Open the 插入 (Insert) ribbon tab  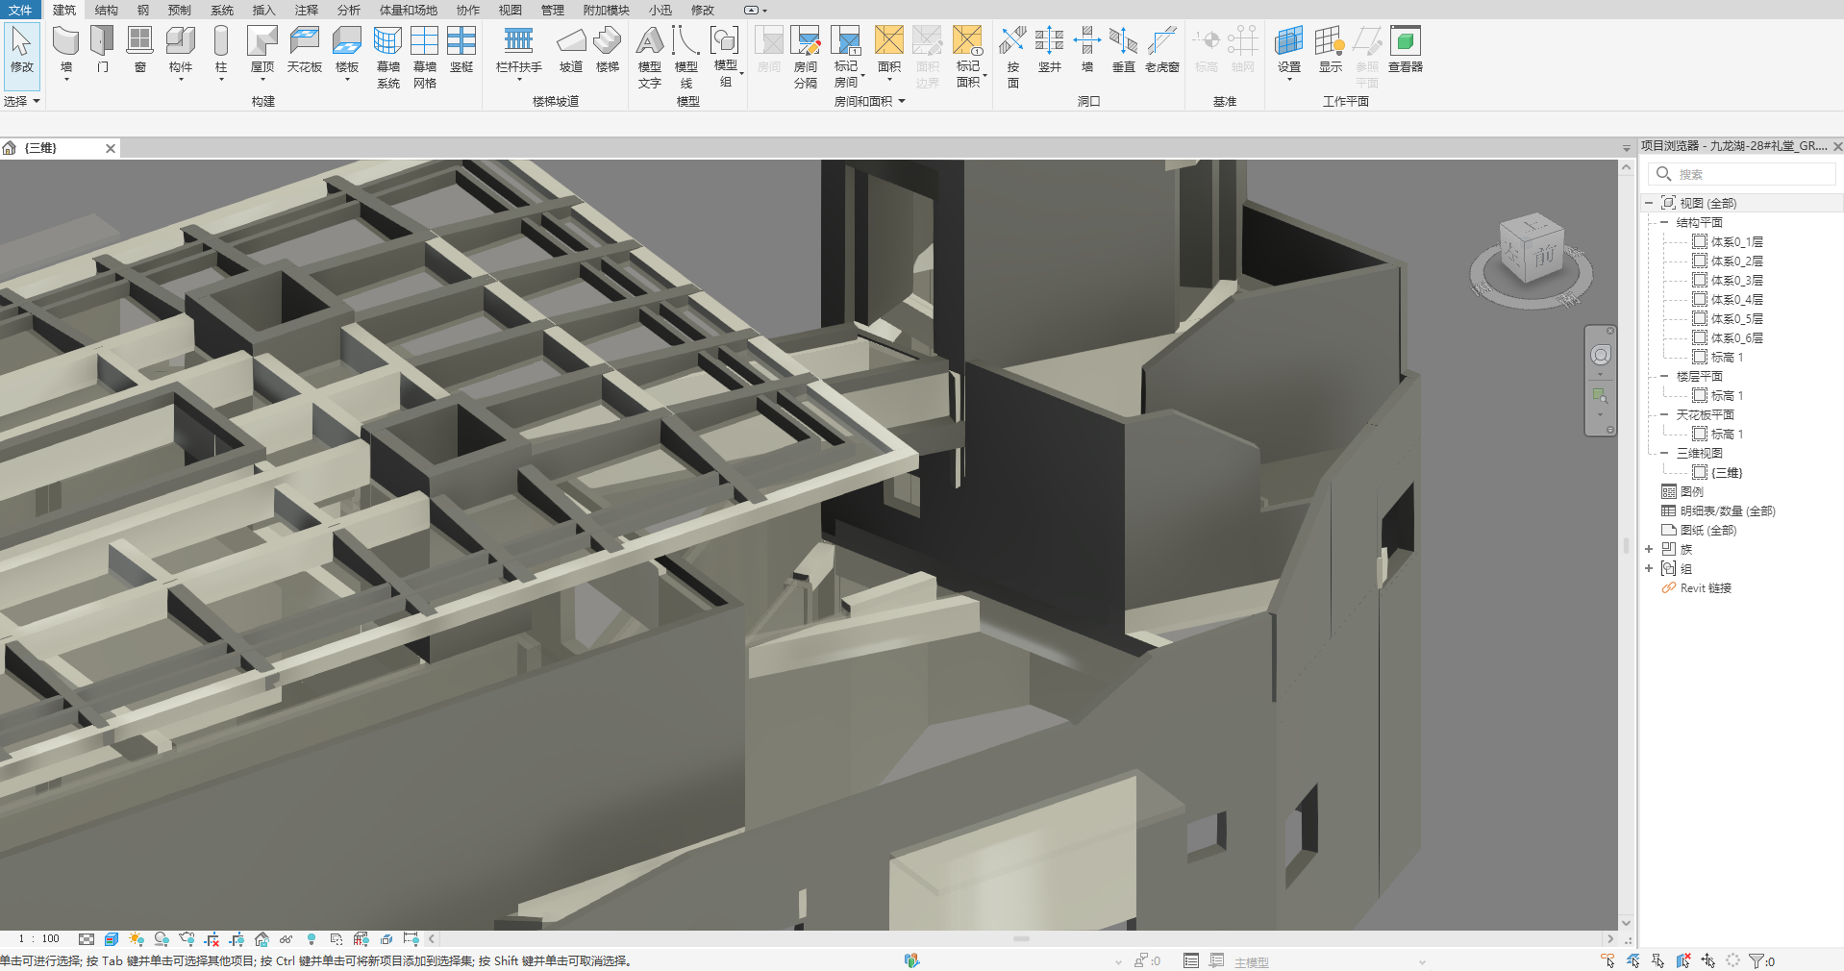point(263,10)
